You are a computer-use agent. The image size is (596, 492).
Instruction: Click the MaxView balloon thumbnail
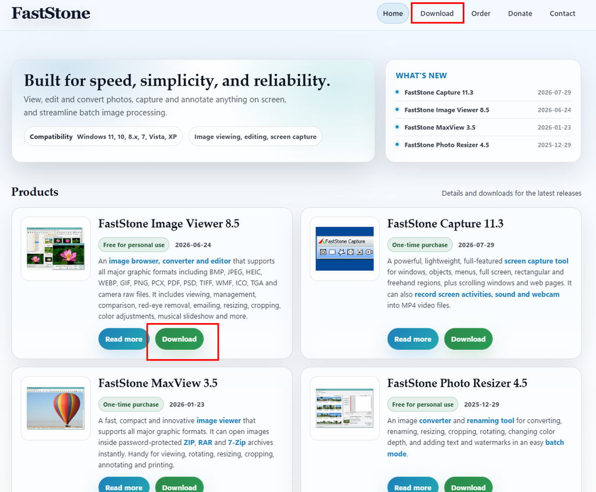56,408
